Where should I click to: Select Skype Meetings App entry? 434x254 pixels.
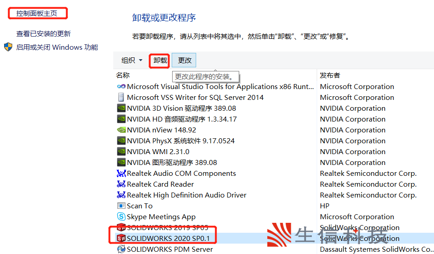click(x=161, y=217)
